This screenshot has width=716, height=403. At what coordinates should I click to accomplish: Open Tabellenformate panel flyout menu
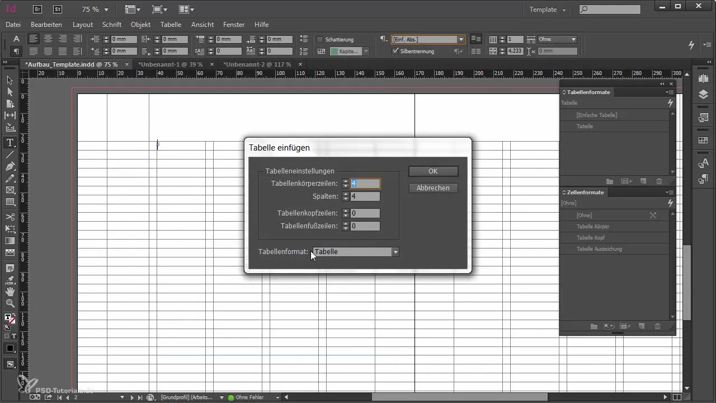pos(670,92)
